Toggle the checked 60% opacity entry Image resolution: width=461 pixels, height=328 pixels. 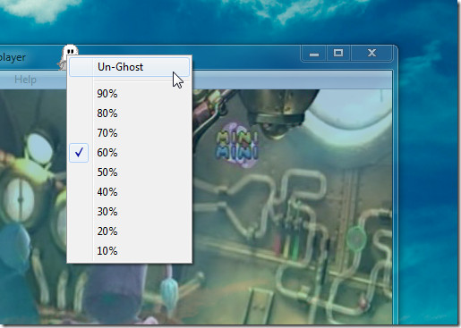click(x=129, y=153)
